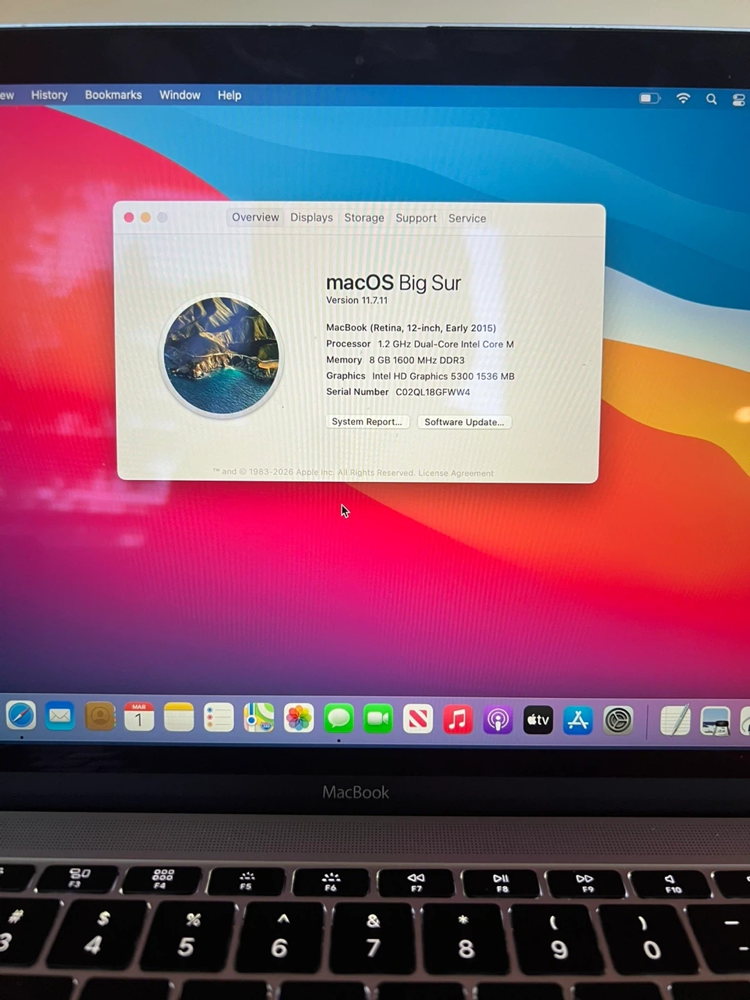Click the Software Update button
Image resolution: width=750 pixels, height=1000 pixels.
[464, 422]
